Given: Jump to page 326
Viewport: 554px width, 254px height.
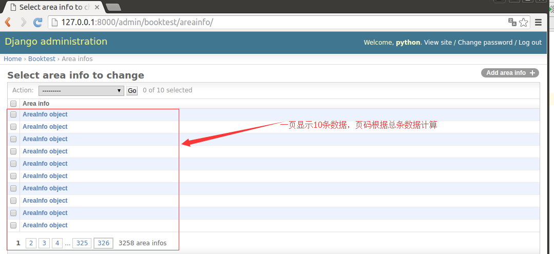Looking at the screenshot, I should pos(103,243).
